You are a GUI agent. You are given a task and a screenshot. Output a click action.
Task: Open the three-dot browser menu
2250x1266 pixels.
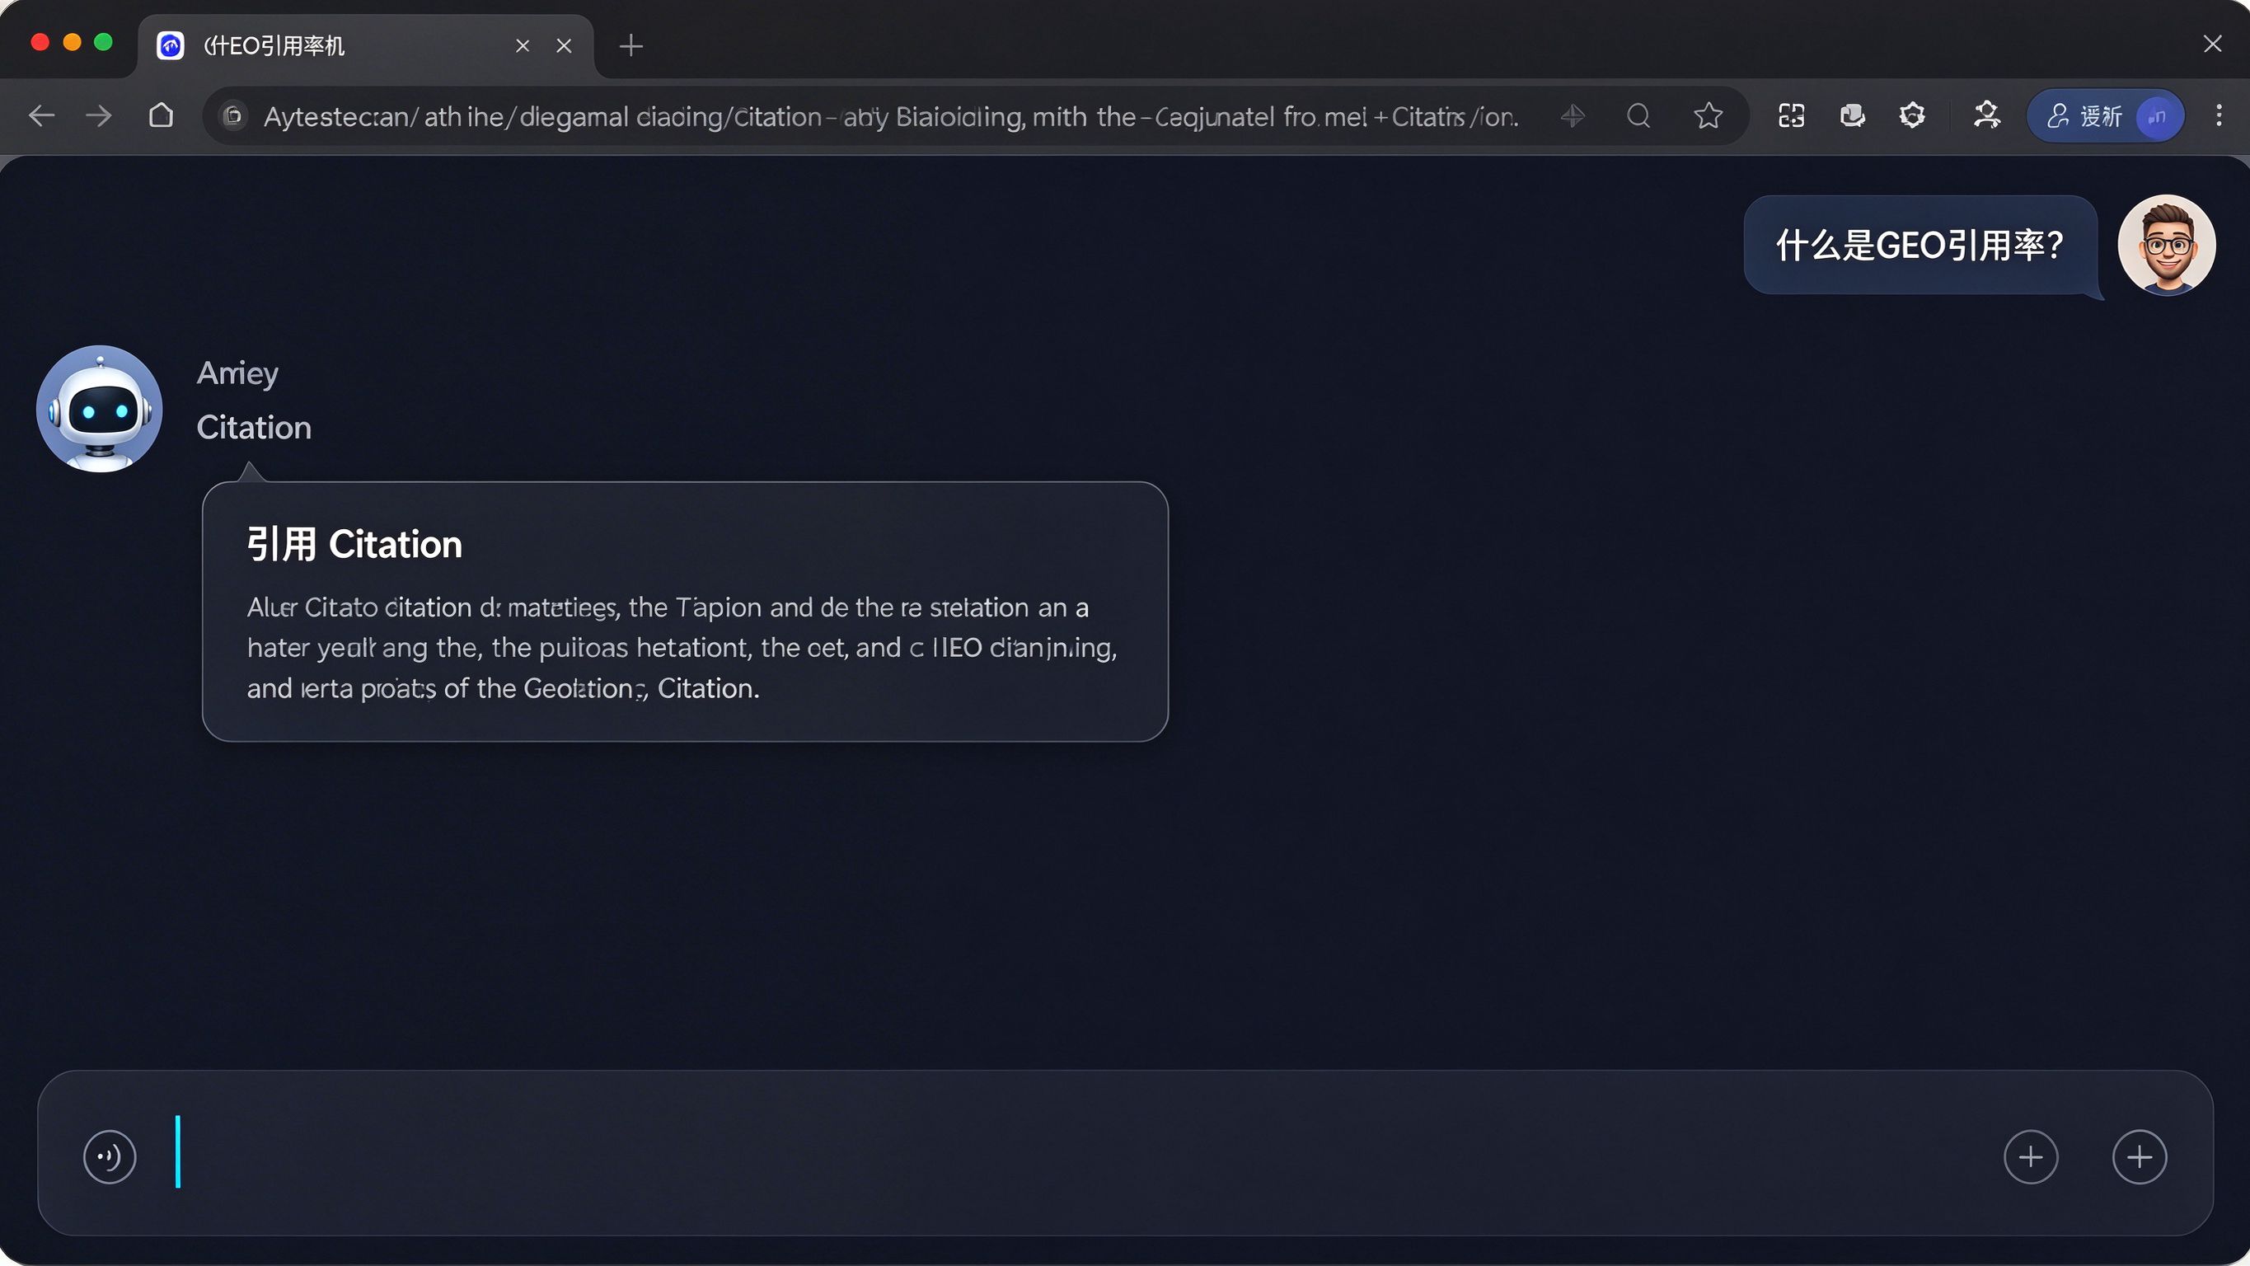click(x=2219, y=115)
